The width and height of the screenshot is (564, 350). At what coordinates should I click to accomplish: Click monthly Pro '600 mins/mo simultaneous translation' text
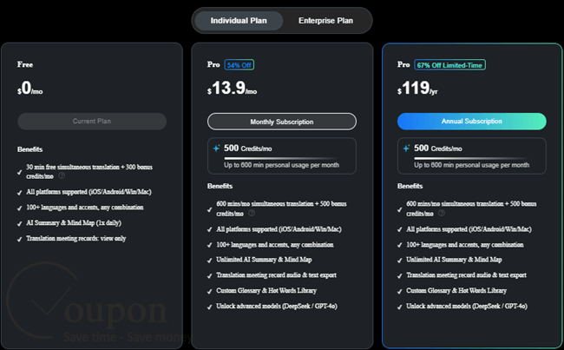(281, 208)
